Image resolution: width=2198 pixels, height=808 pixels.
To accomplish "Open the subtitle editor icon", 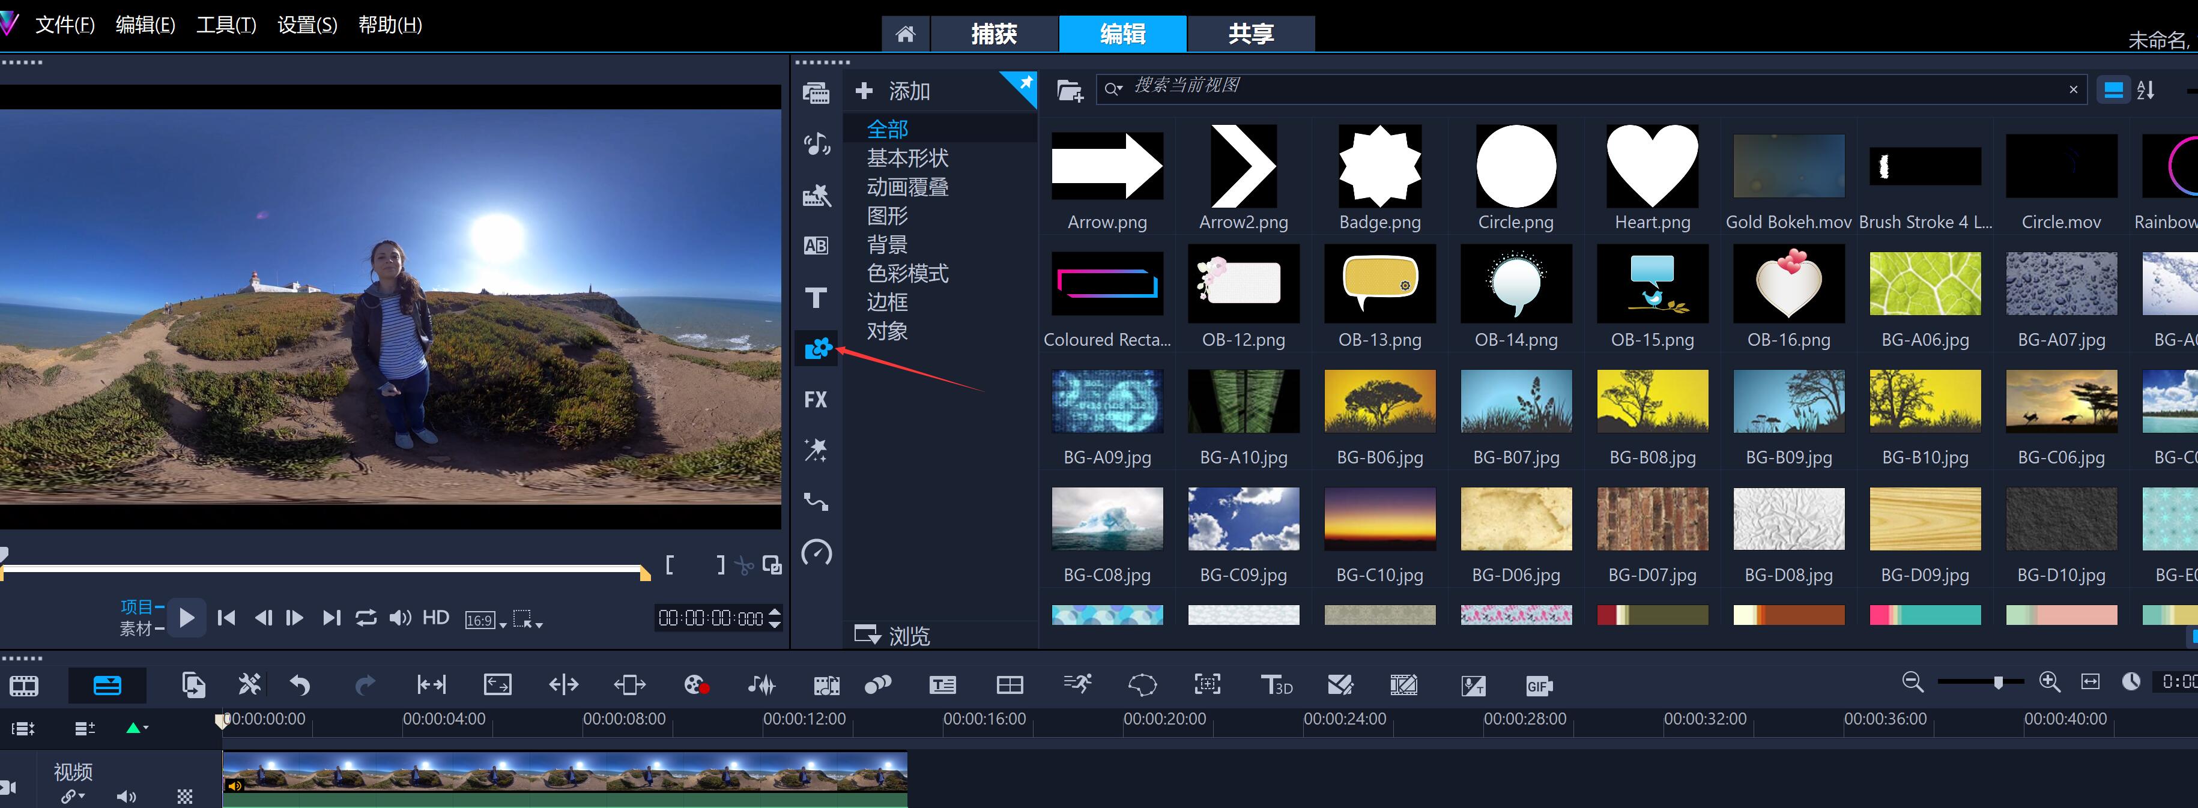I will point(942,684).
